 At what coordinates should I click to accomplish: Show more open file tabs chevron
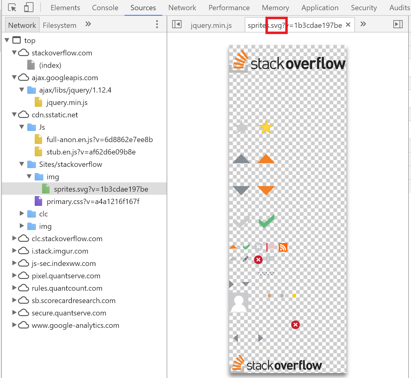[x=363, y=24]
